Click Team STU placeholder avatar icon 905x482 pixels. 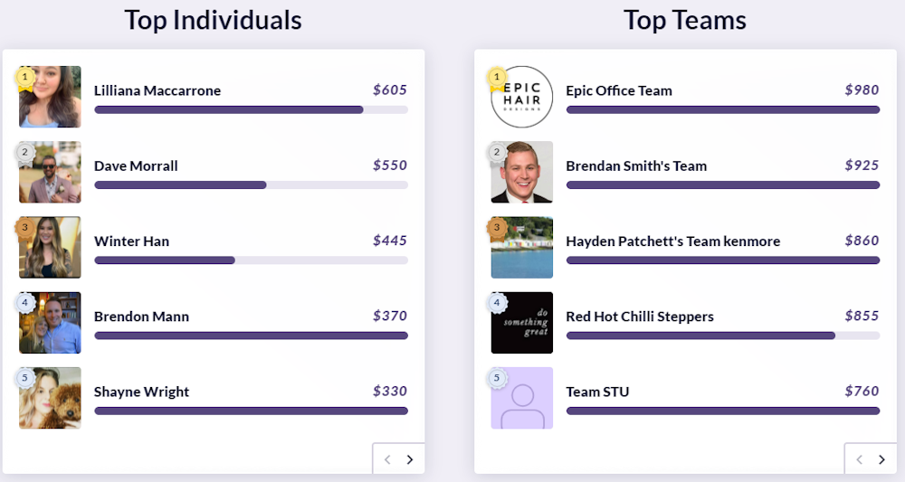[x=522, y=398]
